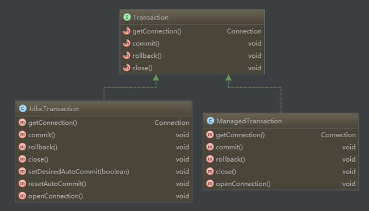Select getConnection() in the JdbcTransaction node

point(52,123)
